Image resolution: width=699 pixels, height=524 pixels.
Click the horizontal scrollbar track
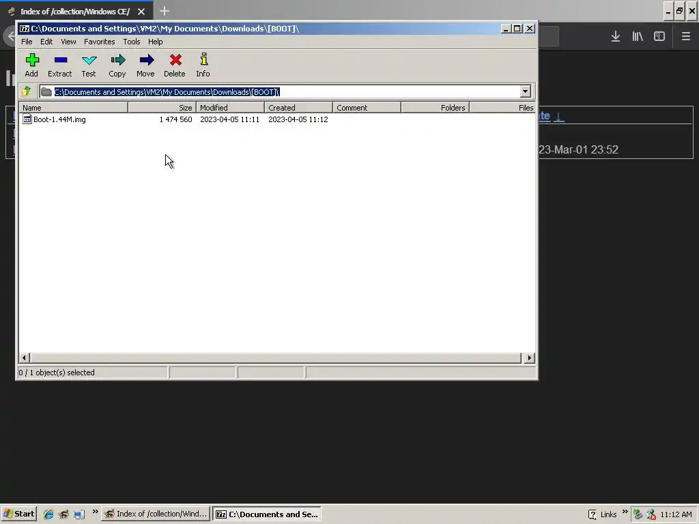click(x=276, y=358)
